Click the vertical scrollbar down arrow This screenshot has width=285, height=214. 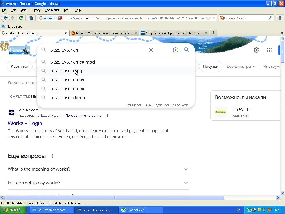point(282,193)
